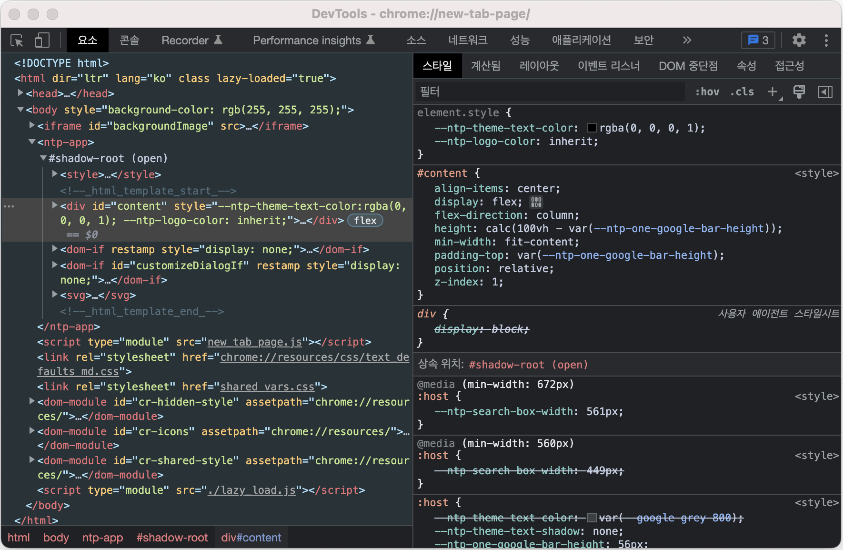Toggle rendering emulation paintbrush icon

click(799, 92)
